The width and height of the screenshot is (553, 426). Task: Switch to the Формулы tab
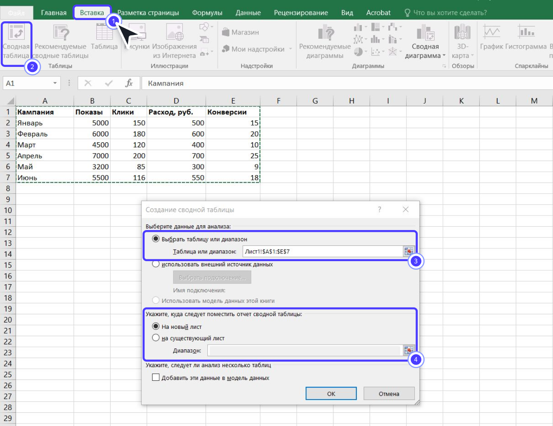[x=207, y=13]
